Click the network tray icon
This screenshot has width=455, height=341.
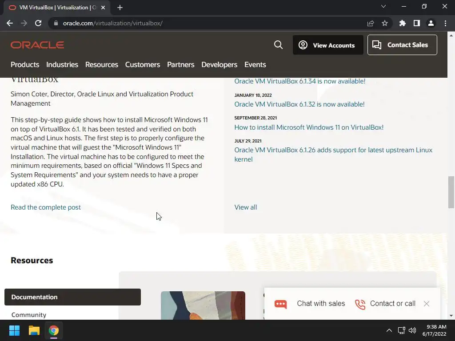pos(401,330)
